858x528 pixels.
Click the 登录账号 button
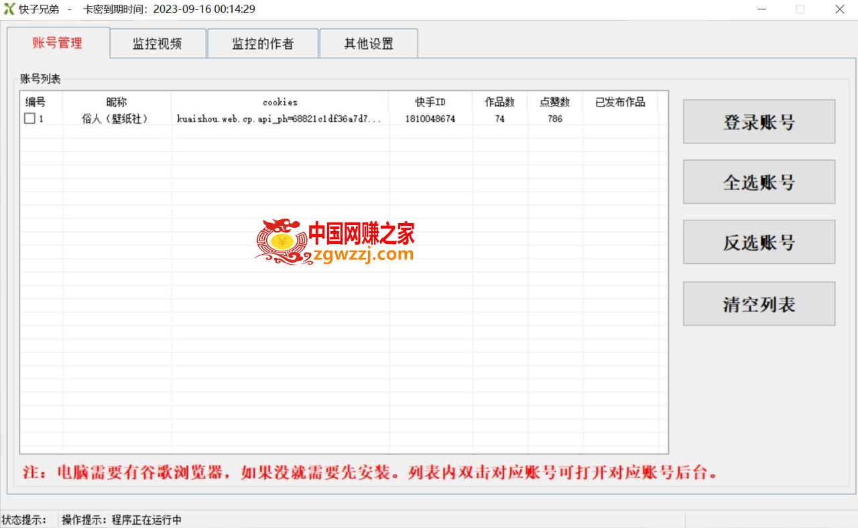pyautogui.click(x=759, y=122)
